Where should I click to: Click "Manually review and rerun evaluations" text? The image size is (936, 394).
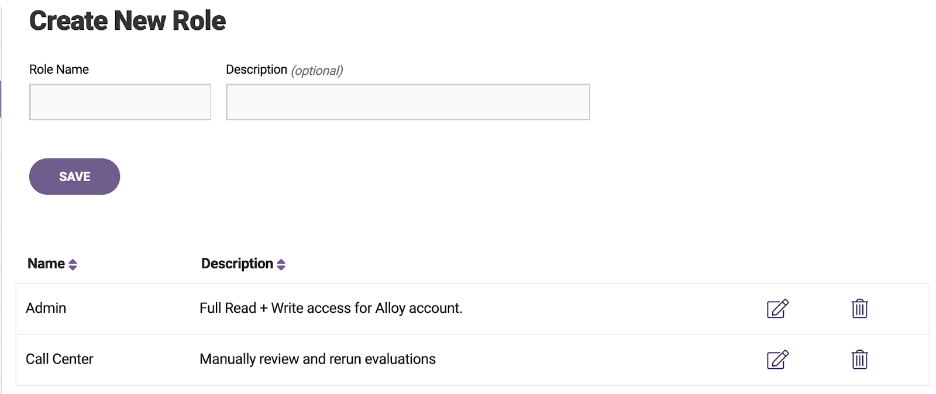click(317, 359)
